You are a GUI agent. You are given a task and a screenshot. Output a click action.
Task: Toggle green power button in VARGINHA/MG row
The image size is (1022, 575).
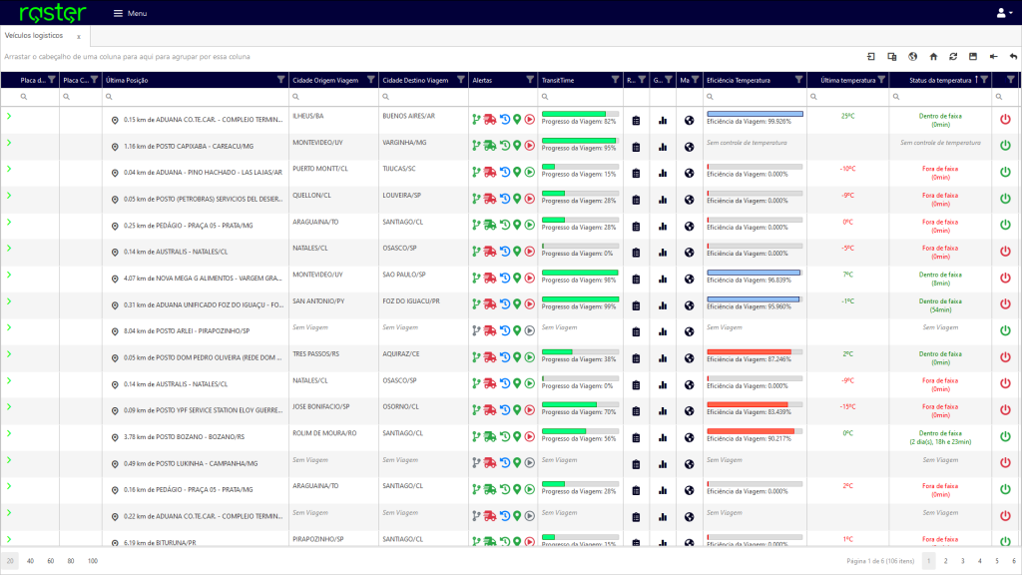1005,146
